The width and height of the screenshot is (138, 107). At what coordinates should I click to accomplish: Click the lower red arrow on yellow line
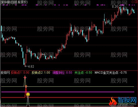click(x=26, y=86)
